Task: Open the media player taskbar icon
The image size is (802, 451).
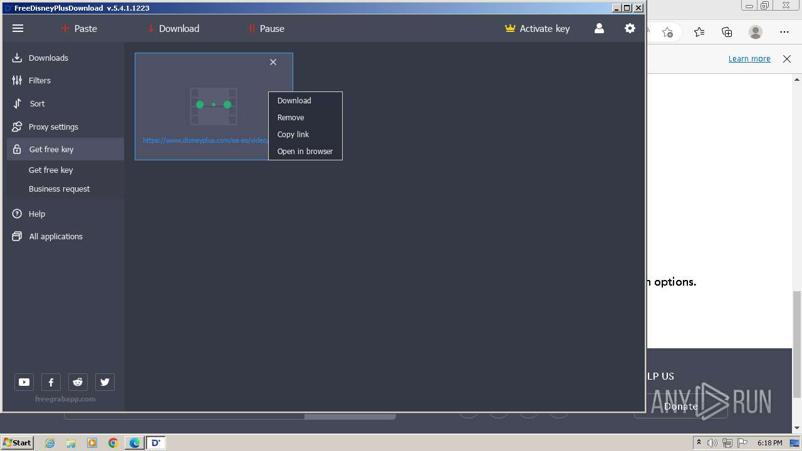Action: 92,443
